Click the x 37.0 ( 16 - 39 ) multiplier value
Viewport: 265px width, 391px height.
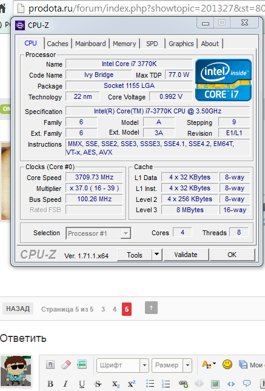click(95, 188)
